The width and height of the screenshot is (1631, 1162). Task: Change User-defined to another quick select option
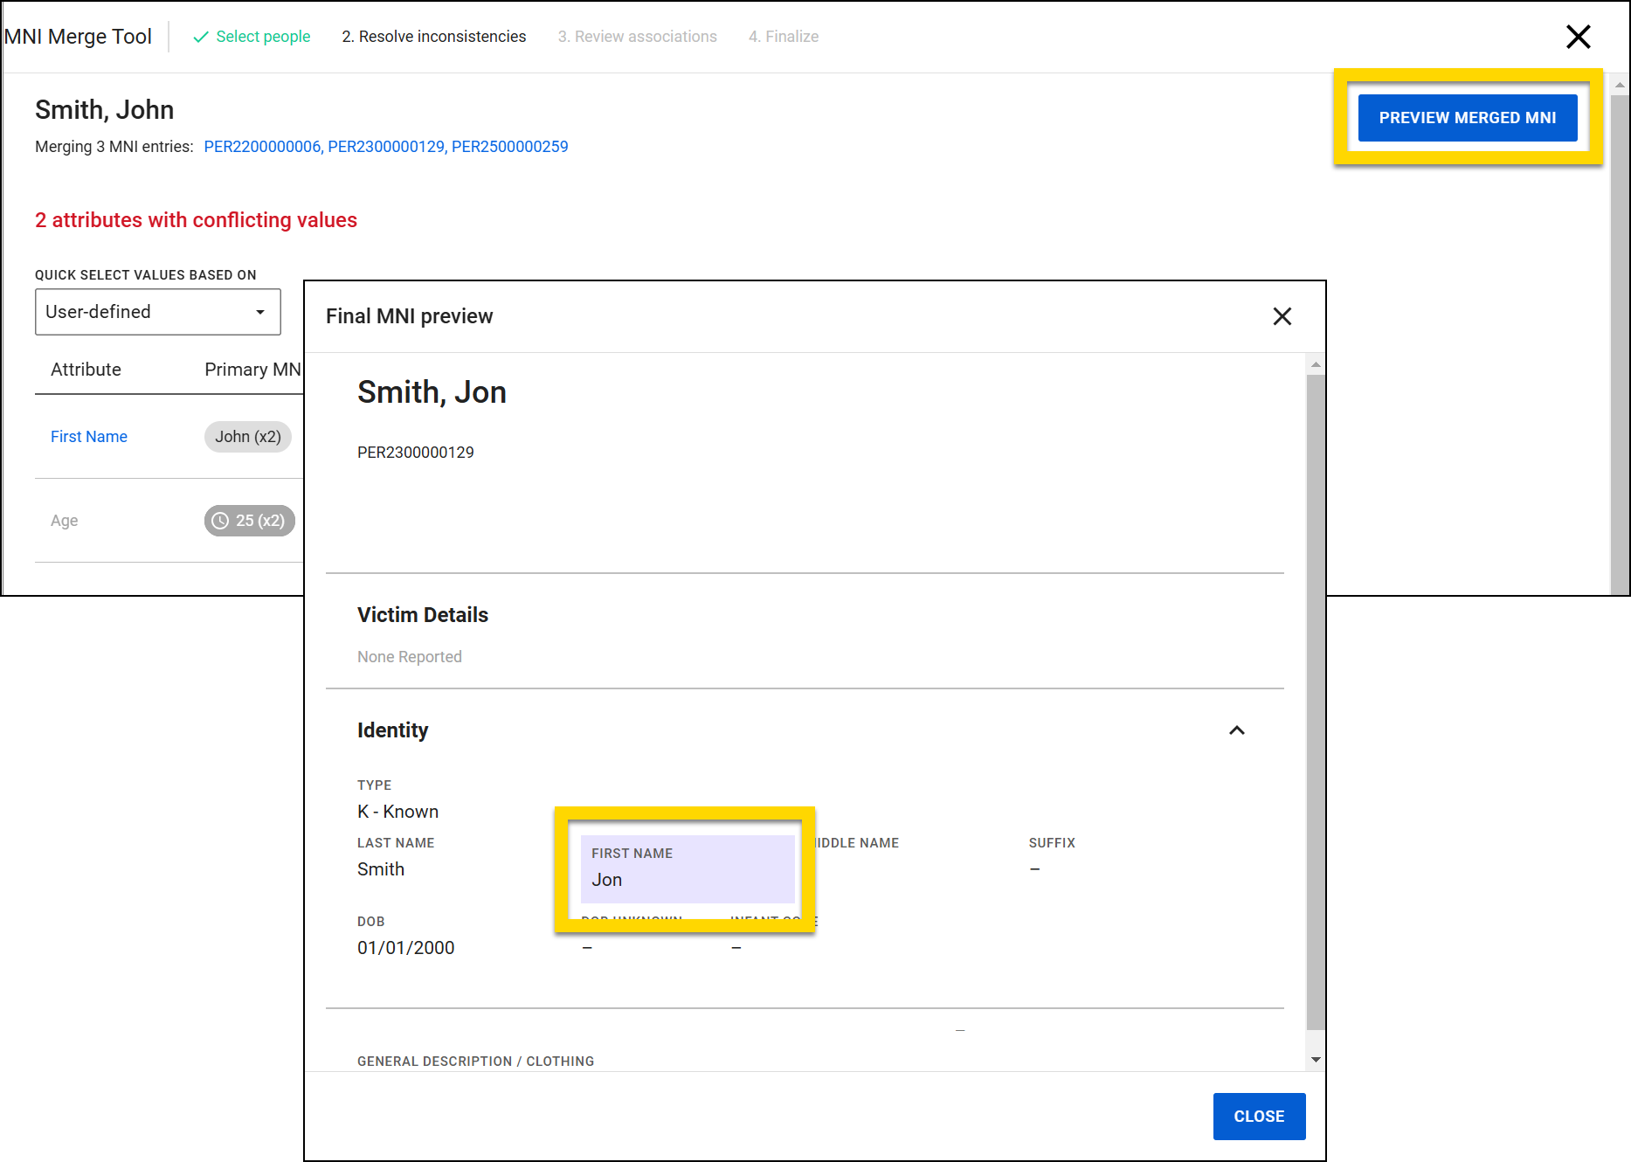pos(157,312)
